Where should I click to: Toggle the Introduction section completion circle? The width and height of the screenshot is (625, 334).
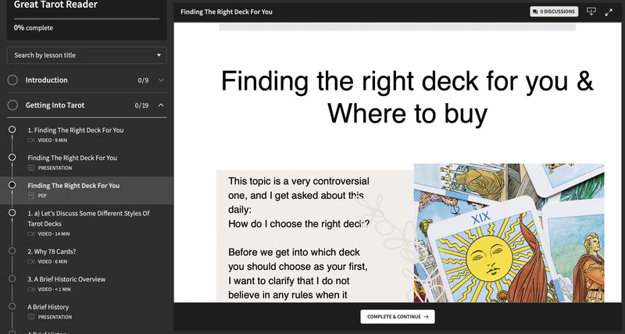point(12,80)
